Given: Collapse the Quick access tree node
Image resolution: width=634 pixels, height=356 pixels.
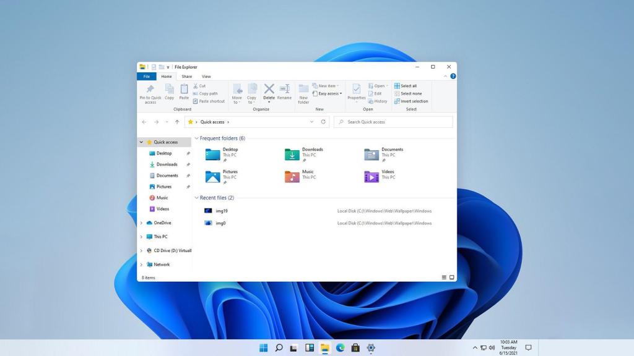Looking at the screenshot, I should (141, 142).
